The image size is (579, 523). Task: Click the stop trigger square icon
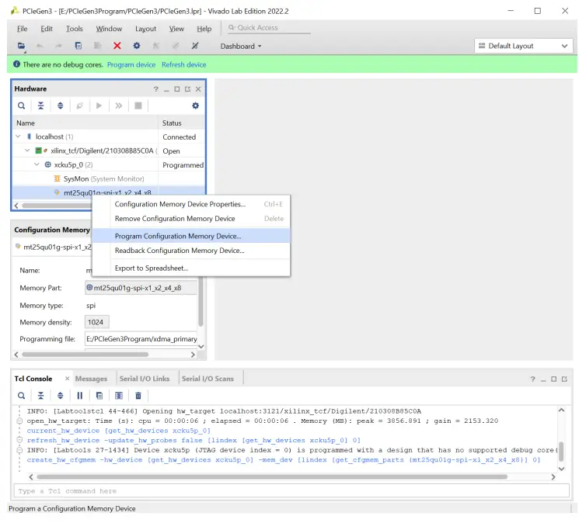[138, 106]
